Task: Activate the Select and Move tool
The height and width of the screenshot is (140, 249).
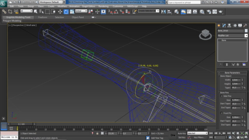Action: 60,12
